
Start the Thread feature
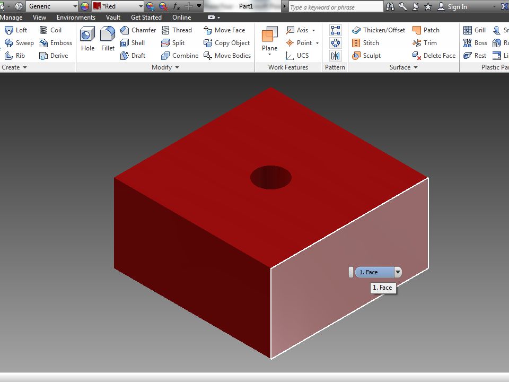point(177,30)
